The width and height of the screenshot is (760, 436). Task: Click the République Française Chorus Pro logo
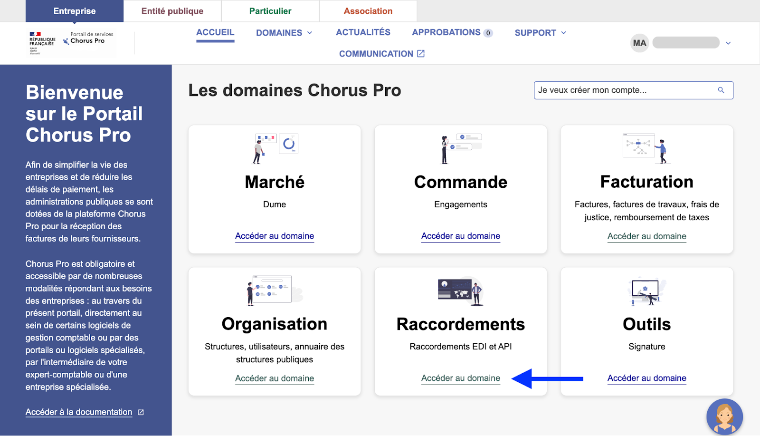coord(72,43)
